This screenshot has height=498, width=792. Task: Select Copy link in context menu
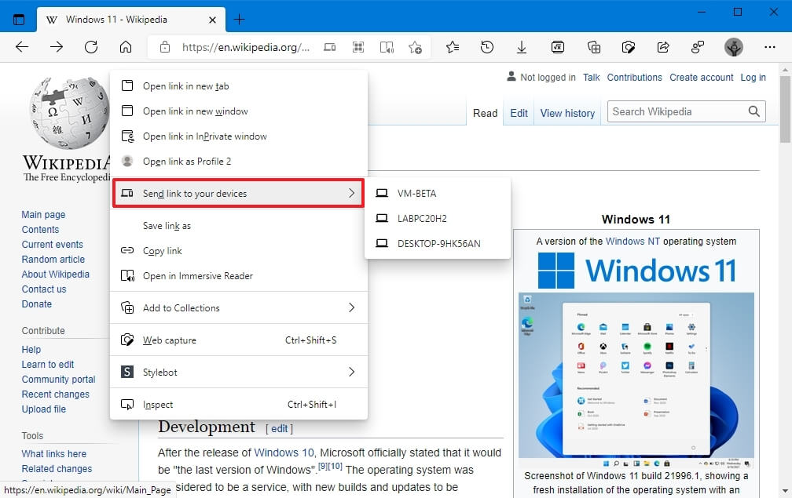tap(239, 251)
